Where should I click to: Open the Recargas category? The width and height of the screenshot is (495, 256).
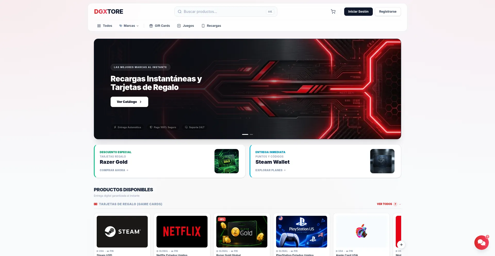211,26
